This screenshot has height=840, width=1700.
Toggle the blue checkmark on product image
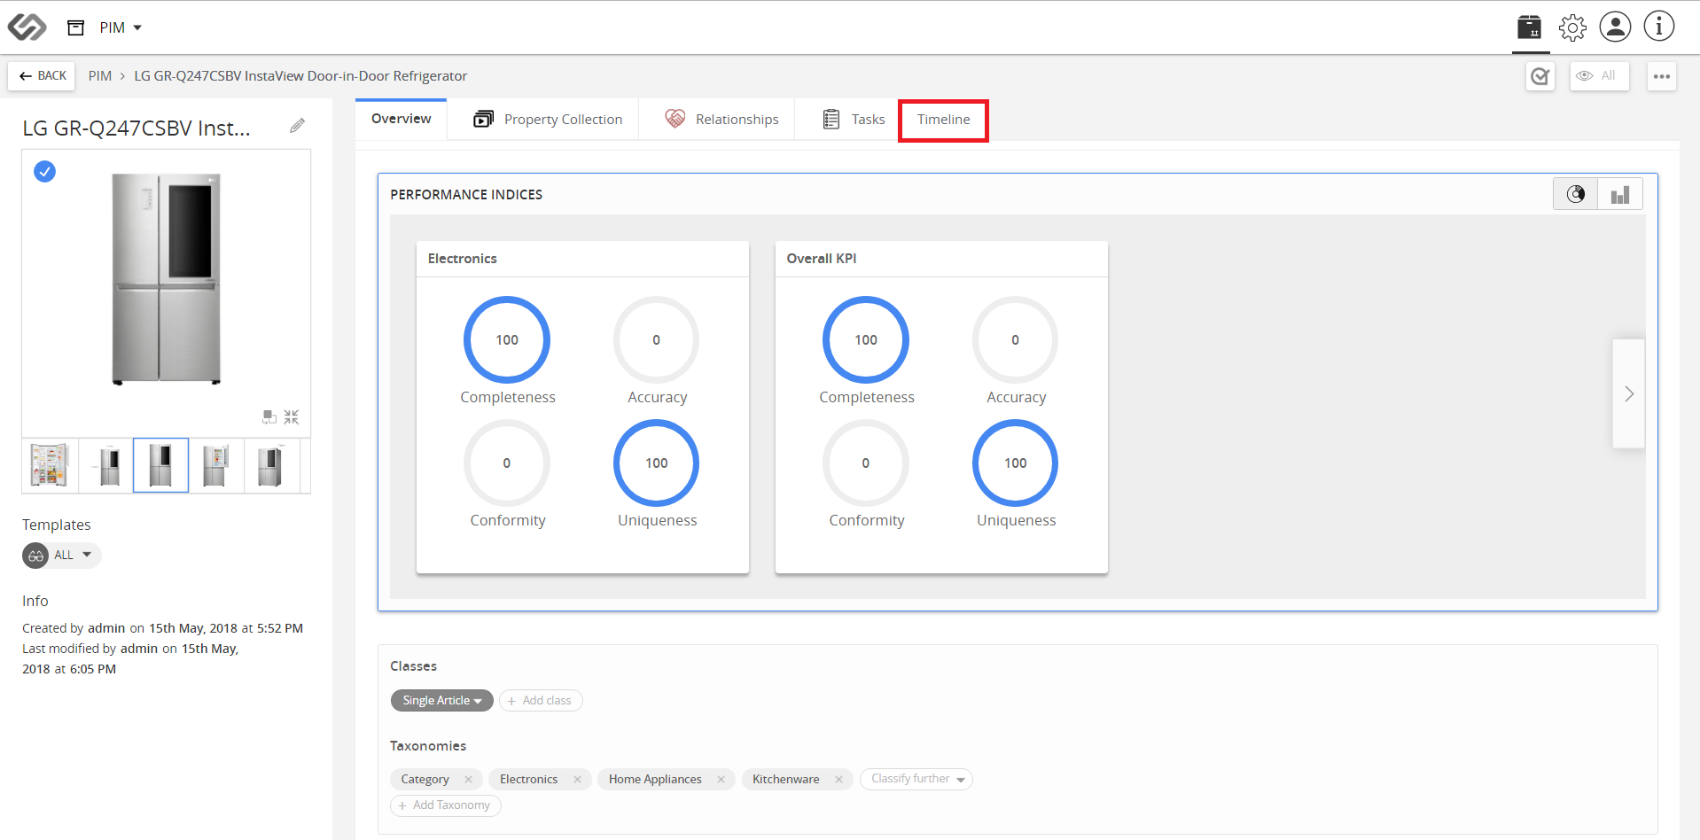click(x=44, y=171)
